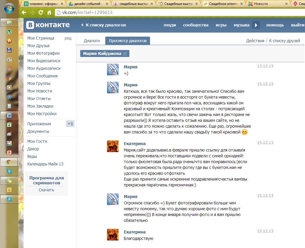The width and height of the screenshot is (305, 248).
Task: Open iTunes music taskbar icon
Action: pos(9,97)
